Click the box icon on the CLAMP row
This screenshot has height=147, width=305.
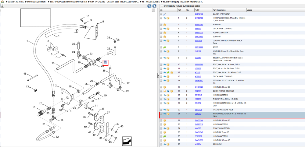[x=168, y=40]
